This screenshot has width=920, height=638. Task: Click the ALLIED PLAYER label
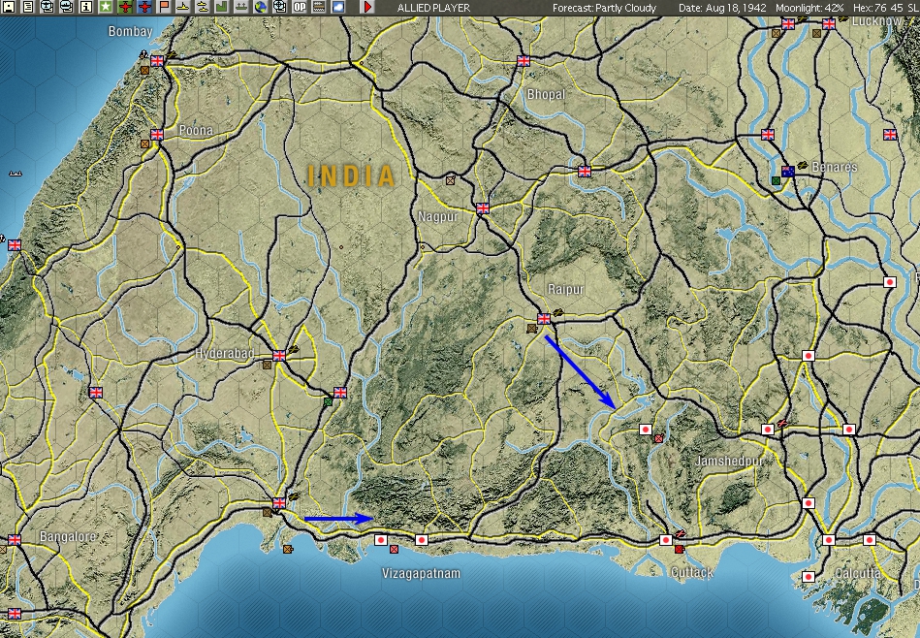433,8
